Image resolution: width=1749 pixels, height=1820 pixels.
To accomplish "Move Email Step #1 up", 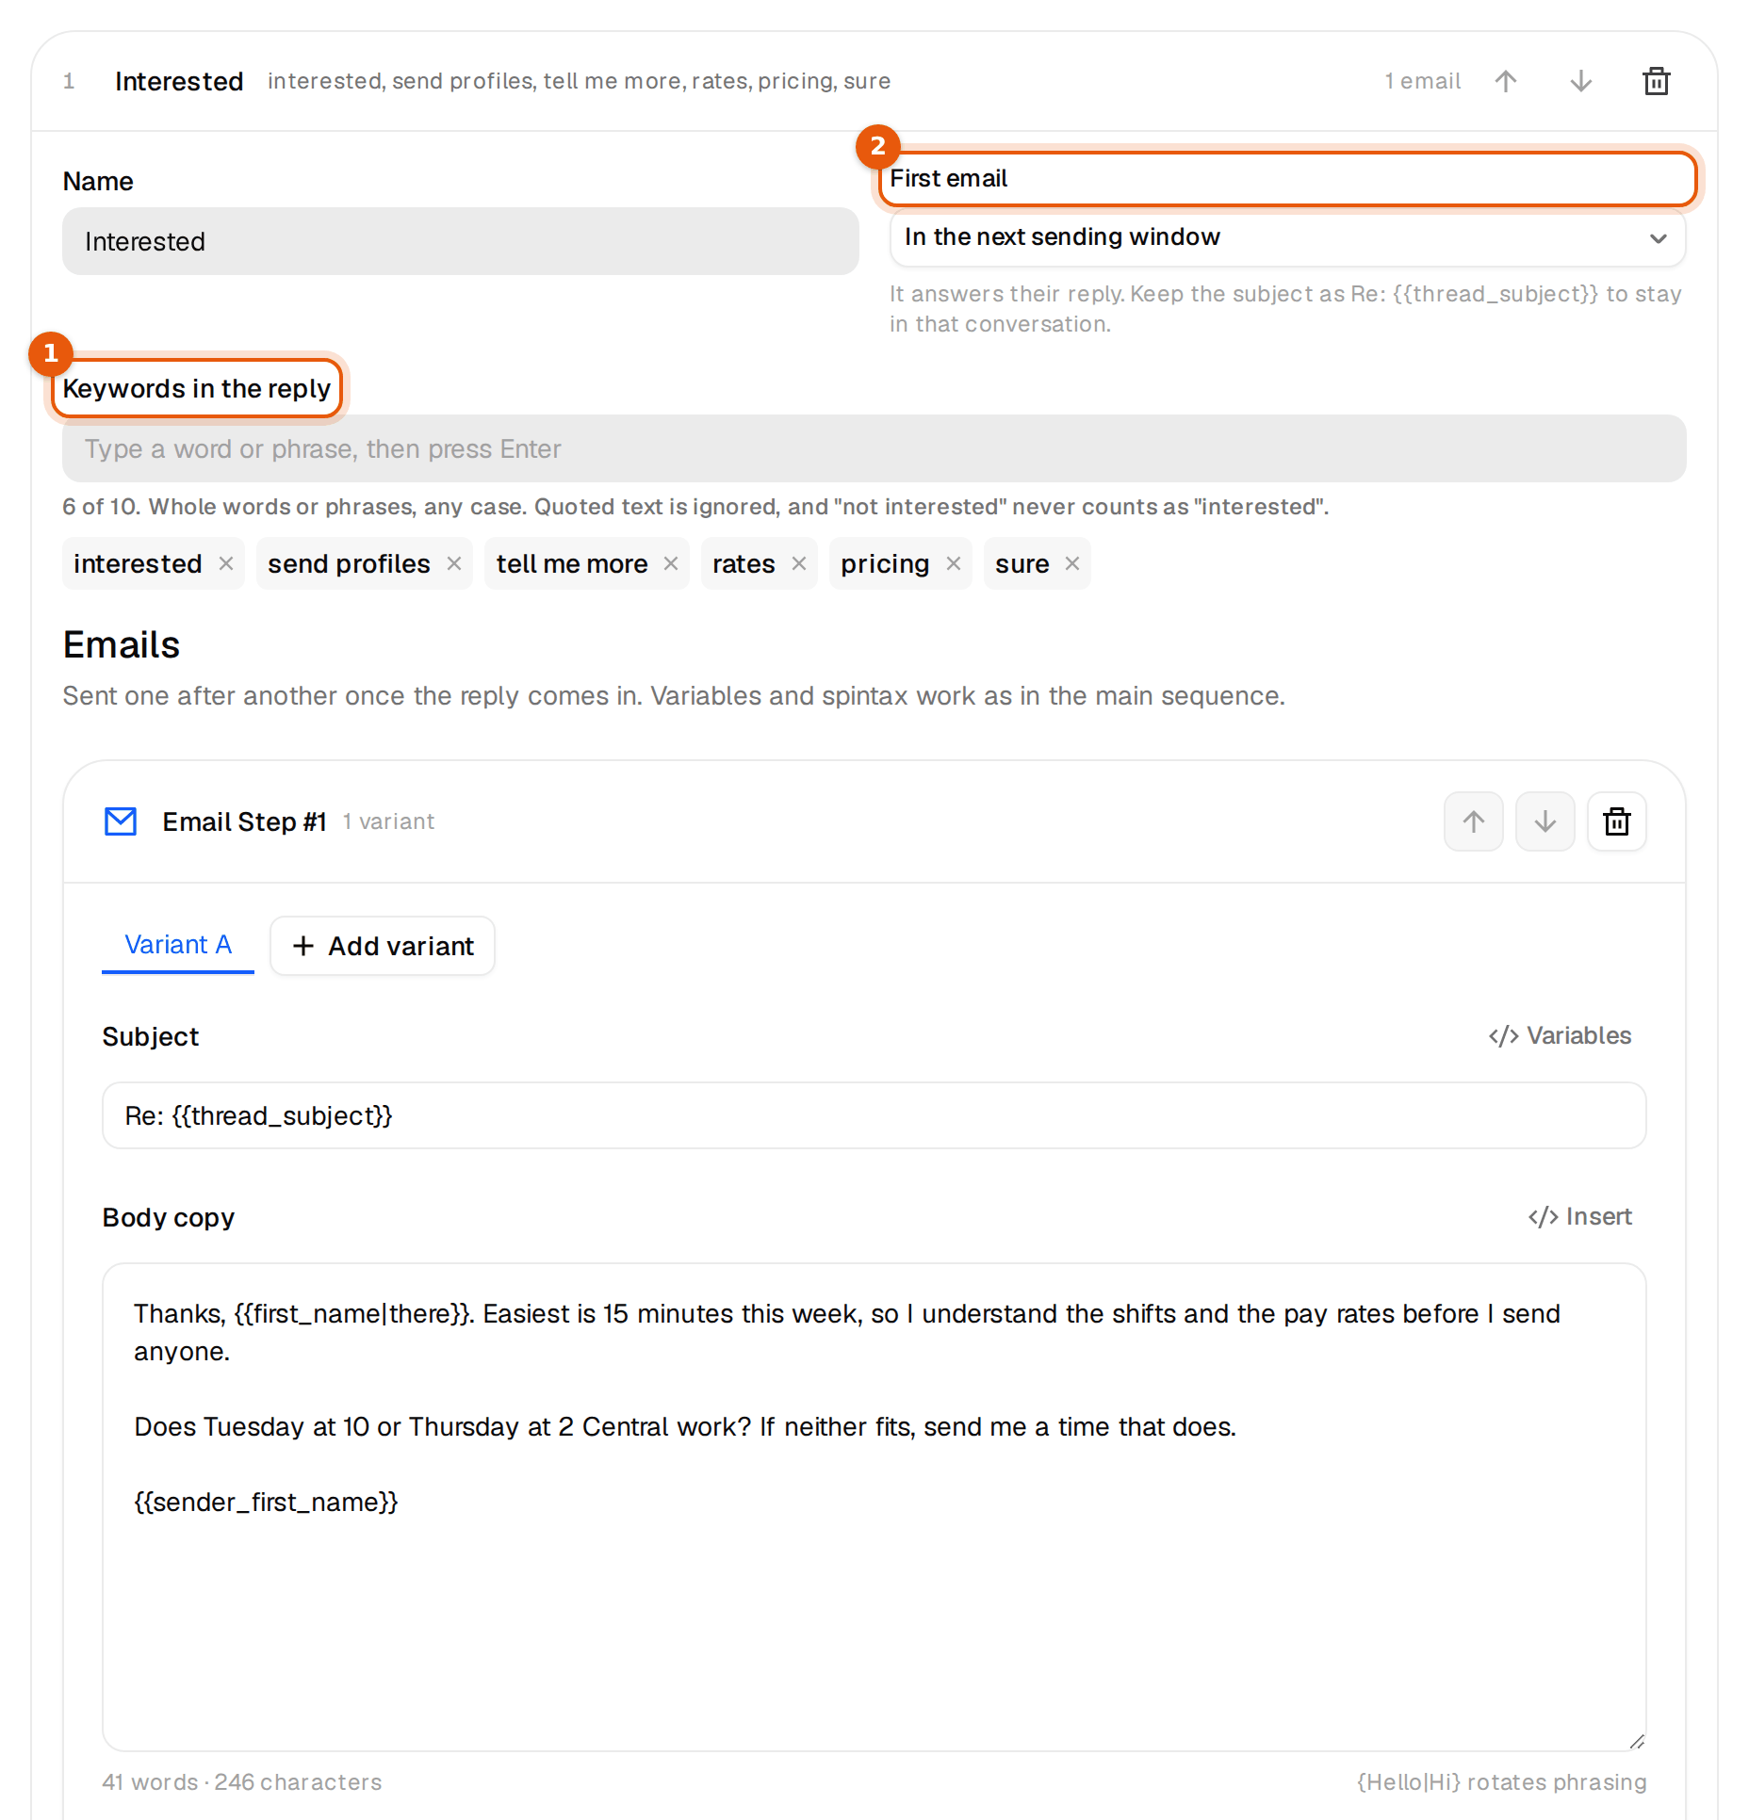I will [1473, 821].
